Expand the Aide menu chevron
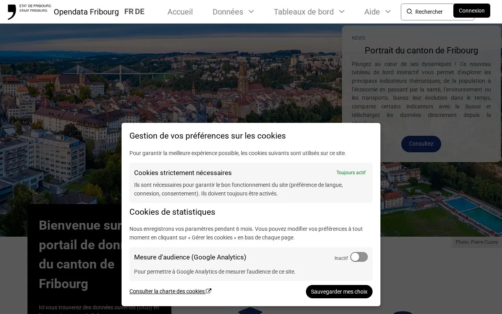Viewport: 502px width, 314px height. (388, 11)
